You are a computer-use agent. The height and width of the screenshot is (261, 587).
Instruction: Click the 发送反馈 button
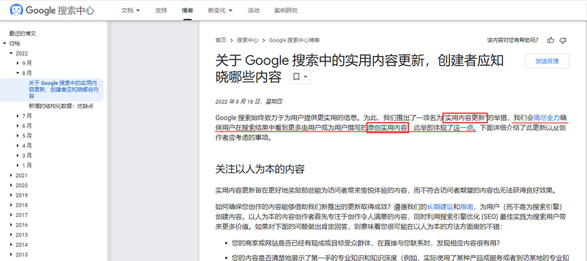(547, 62)
